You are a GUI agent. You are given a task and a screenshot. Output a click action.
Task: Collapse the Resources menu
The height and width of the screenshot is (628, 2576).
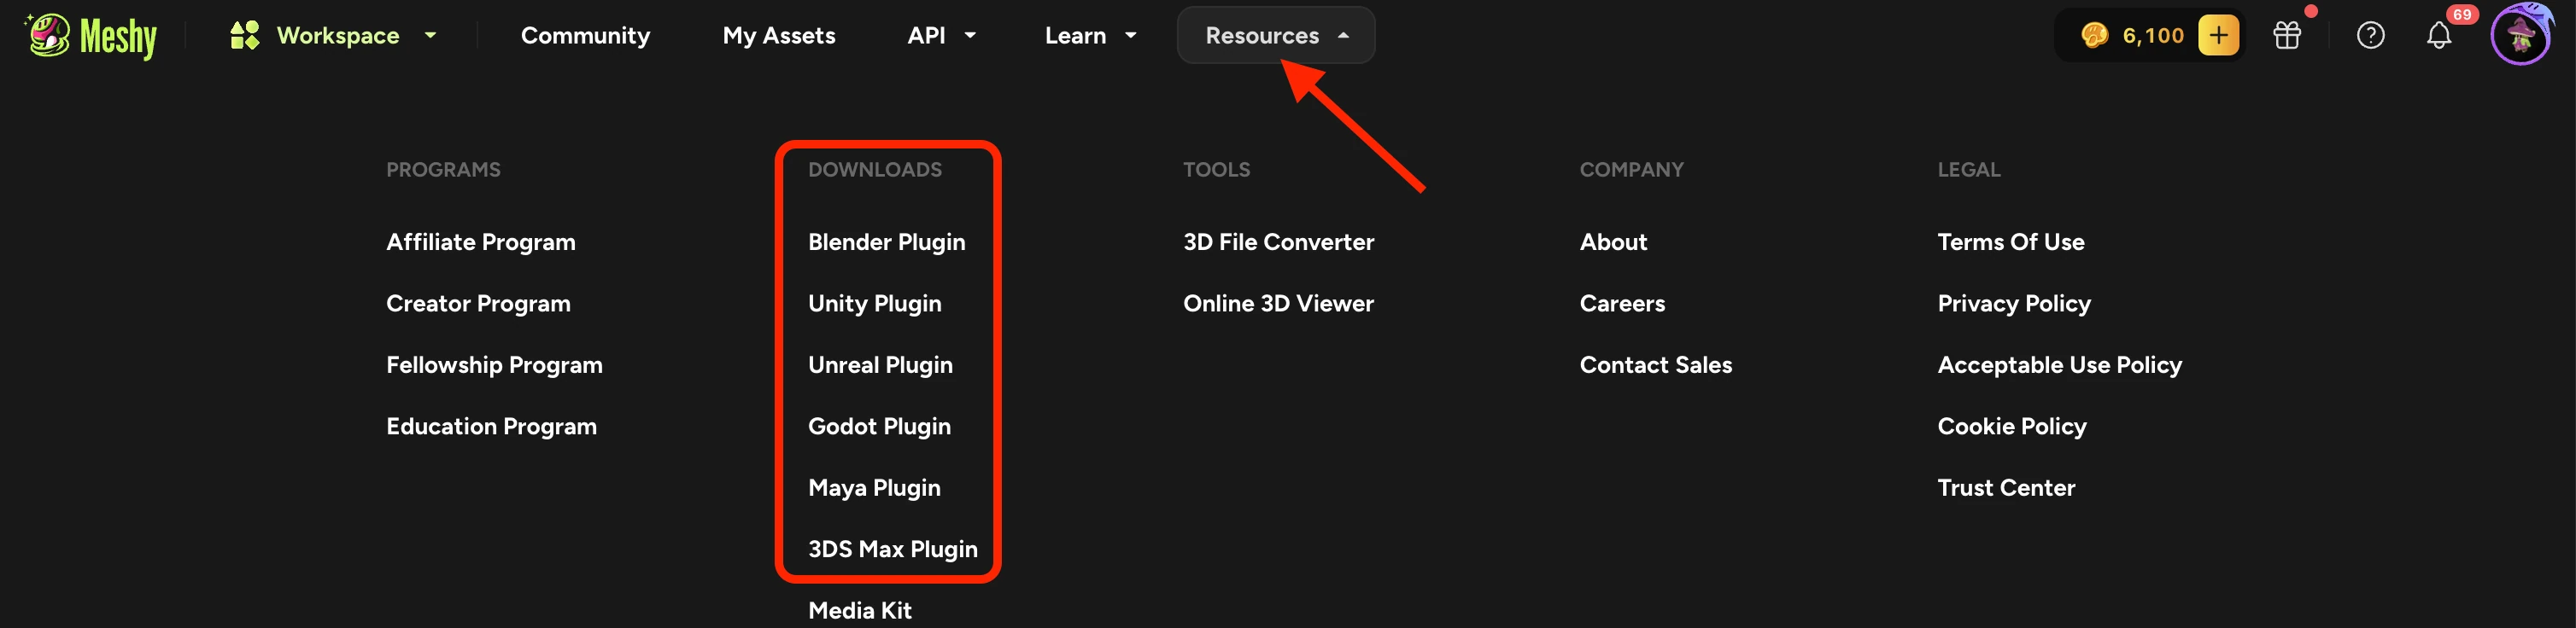(1276, 36)
